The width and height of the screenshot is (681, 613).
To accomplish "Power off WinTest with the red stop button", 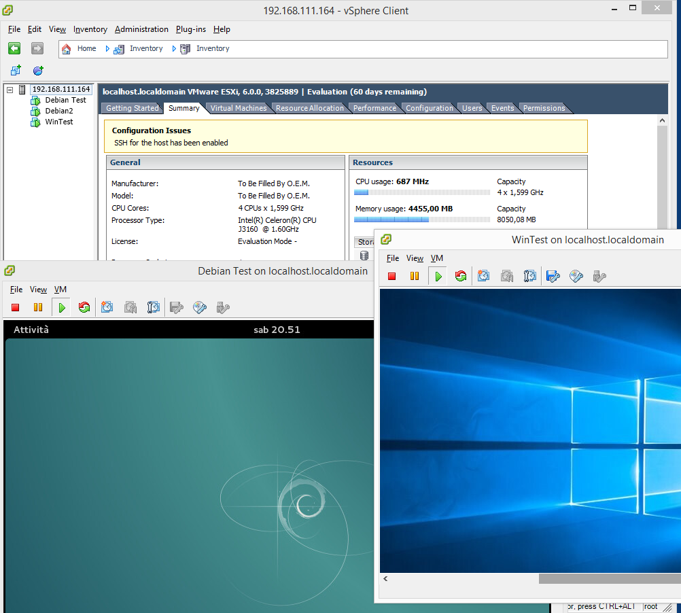I will (391, 276).
